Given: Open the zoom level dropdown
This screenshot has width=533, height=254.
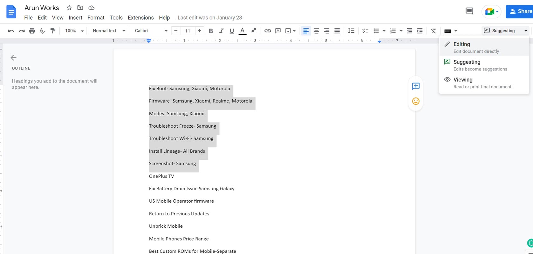Looking at the screenshot, I should click(74, 31).
